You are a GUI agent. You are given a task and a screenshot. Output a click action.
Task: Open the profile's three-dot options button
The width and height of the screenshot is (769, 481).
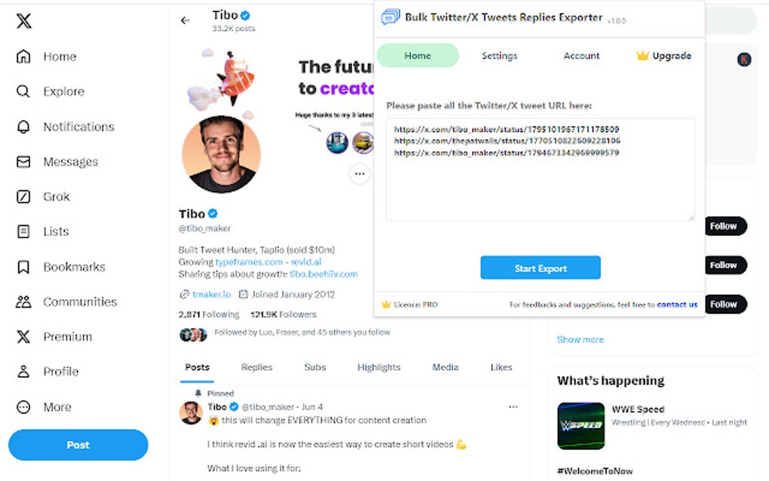click(360, 174)
